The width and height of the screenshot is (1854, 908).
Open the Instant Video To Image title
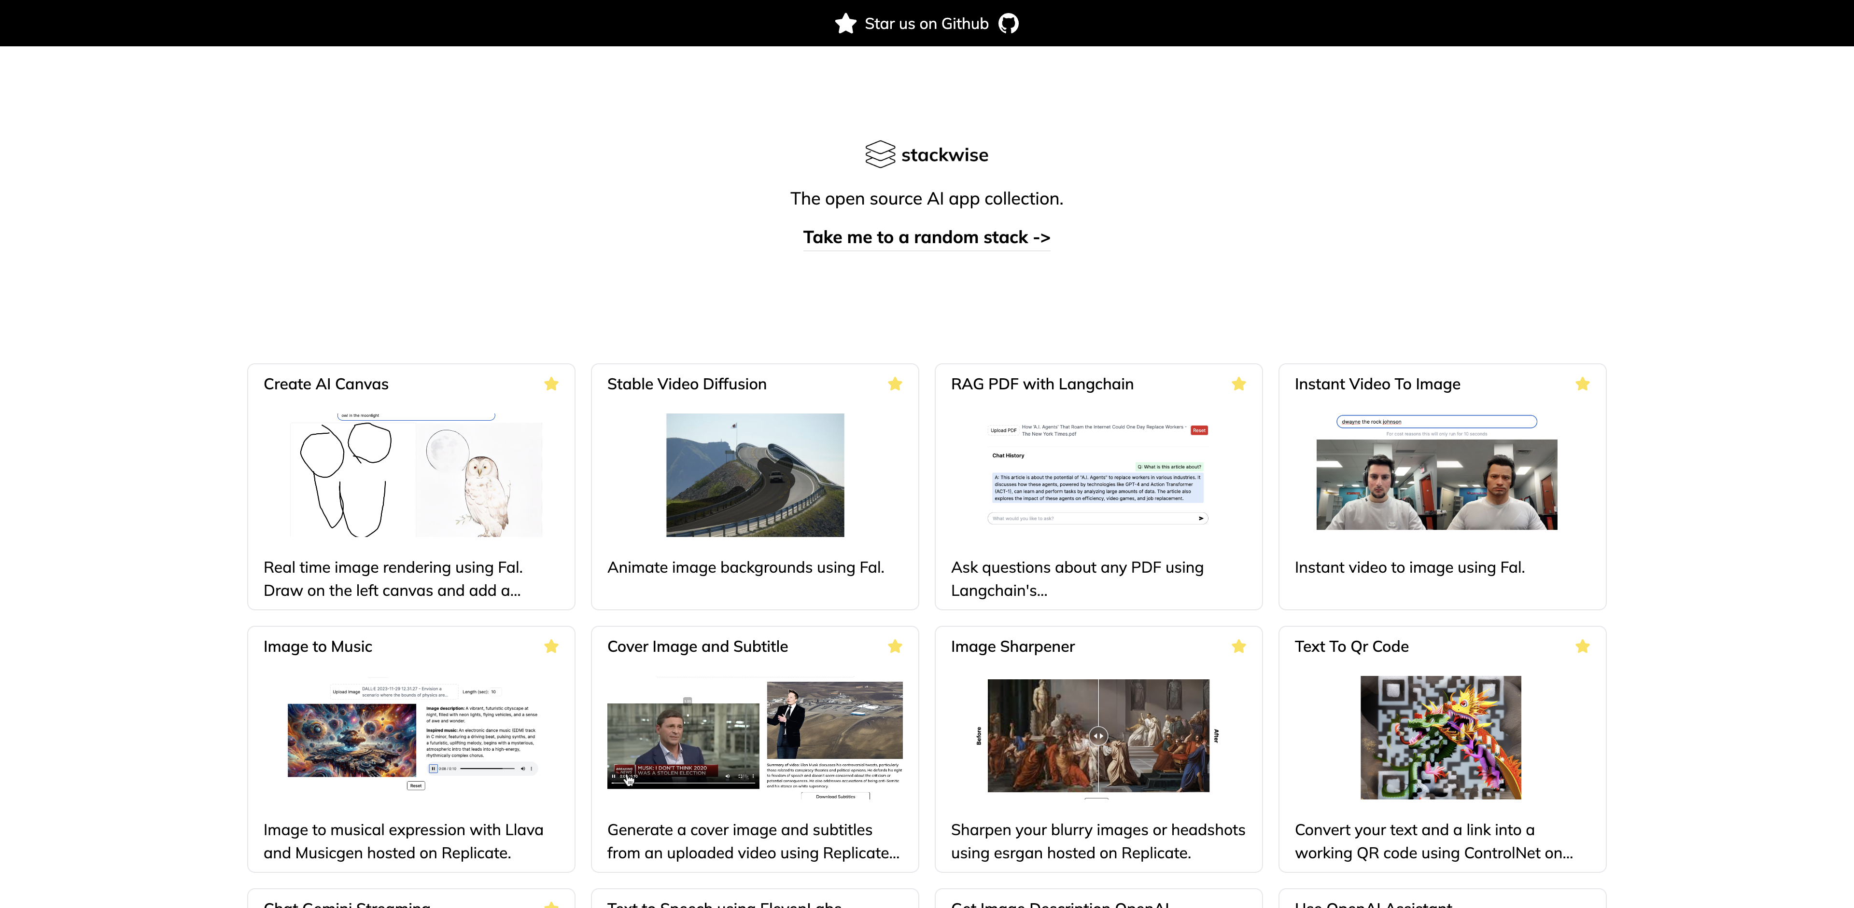1377,384
